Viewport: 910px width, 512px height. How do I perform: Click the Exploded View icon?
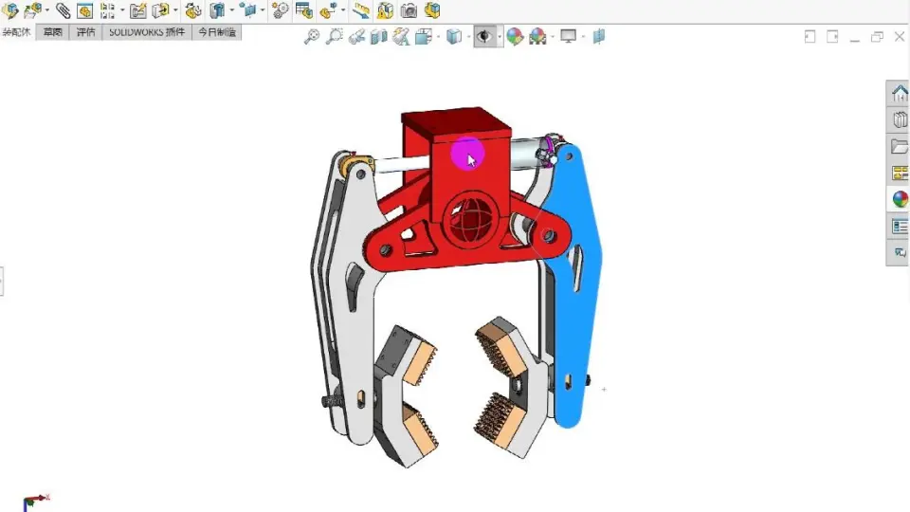click(328, 9)
